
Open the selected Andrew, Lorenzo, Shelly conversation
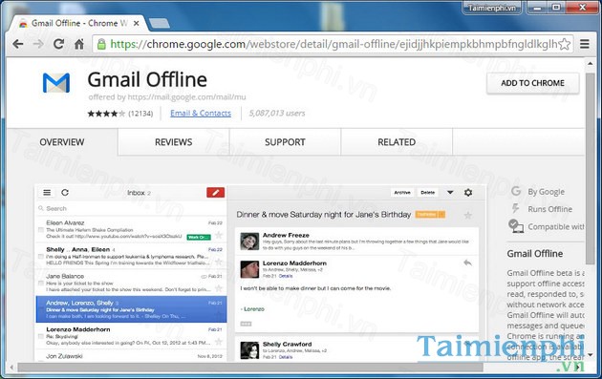pyautogui.click(x=131, y=309)
